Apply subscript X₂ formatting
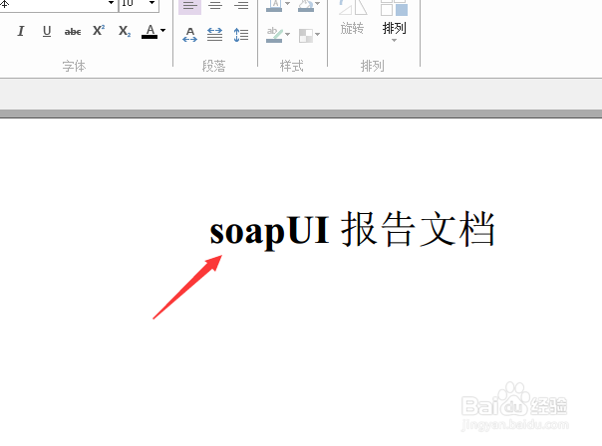Image resolution: width=602 pixels, height=446 pixels. [125, 31]
